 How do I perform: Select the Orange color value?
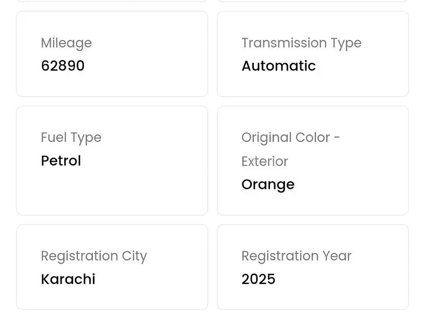click(x=268, y=184)
